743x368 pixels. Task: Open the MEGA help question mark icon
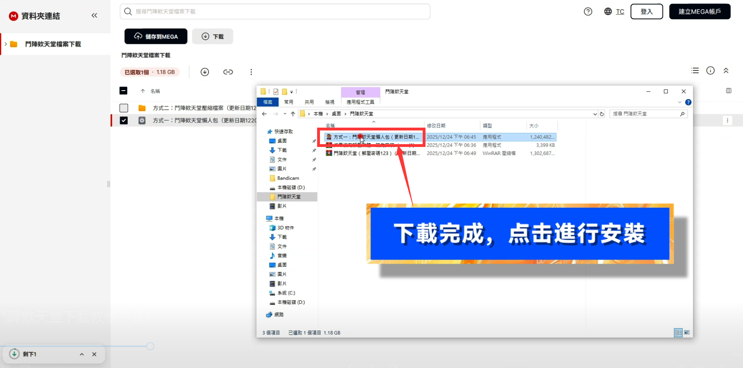[587, 11]
